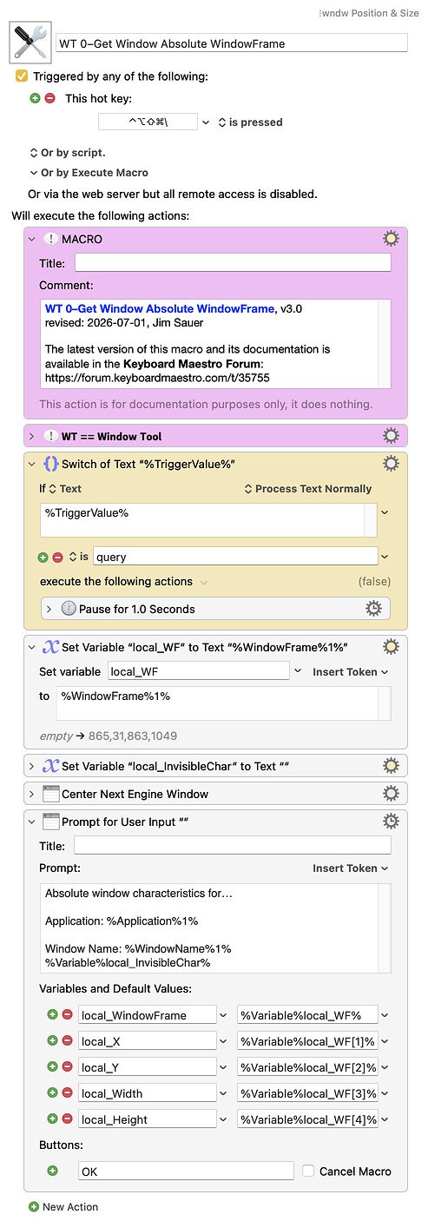Add variable after local_X row

[52, 1040]
